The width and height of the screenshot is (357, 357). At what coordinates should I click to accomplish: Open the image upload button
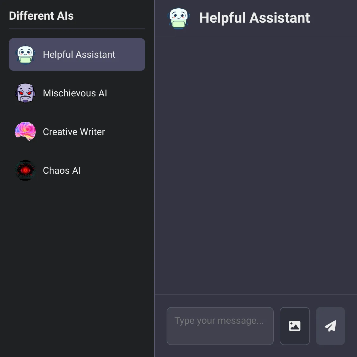[x=295, y=326]
